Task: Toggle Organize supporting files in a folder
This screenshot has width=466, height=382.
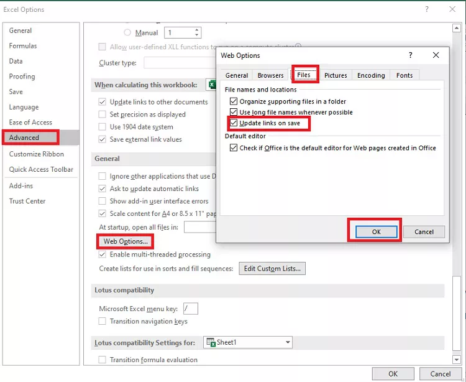Action: tap(234, 101)
